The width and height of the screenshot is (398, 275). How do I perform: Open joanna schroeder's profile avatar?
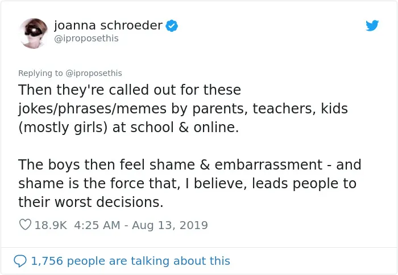(x=33, y=33)
